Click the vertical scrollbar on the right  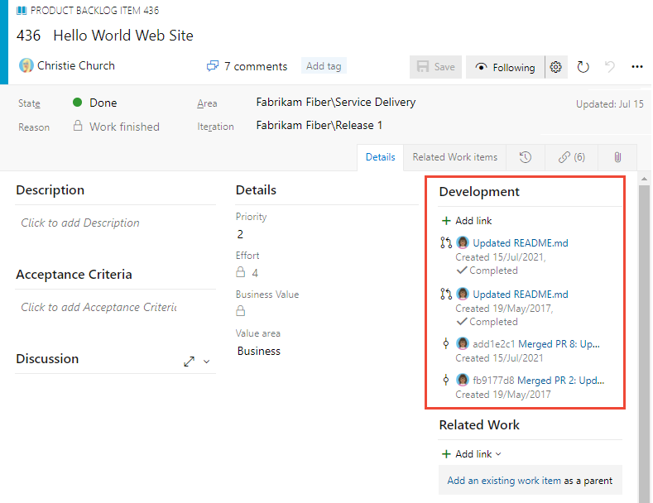click(x=643, y=331)
